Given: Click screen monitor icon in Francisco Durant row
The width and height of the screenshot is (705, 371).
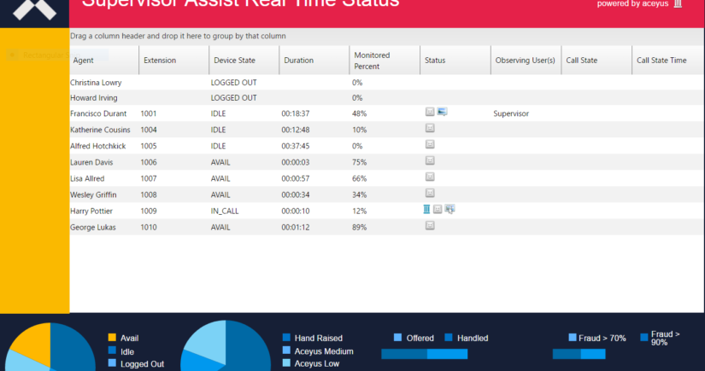Looking at the screenshot, I should [x=442, y=112].
